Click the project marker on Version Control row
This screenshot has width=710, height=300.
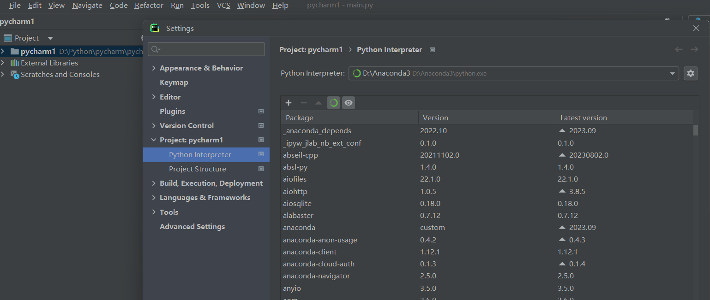click(x=261, y=125)
